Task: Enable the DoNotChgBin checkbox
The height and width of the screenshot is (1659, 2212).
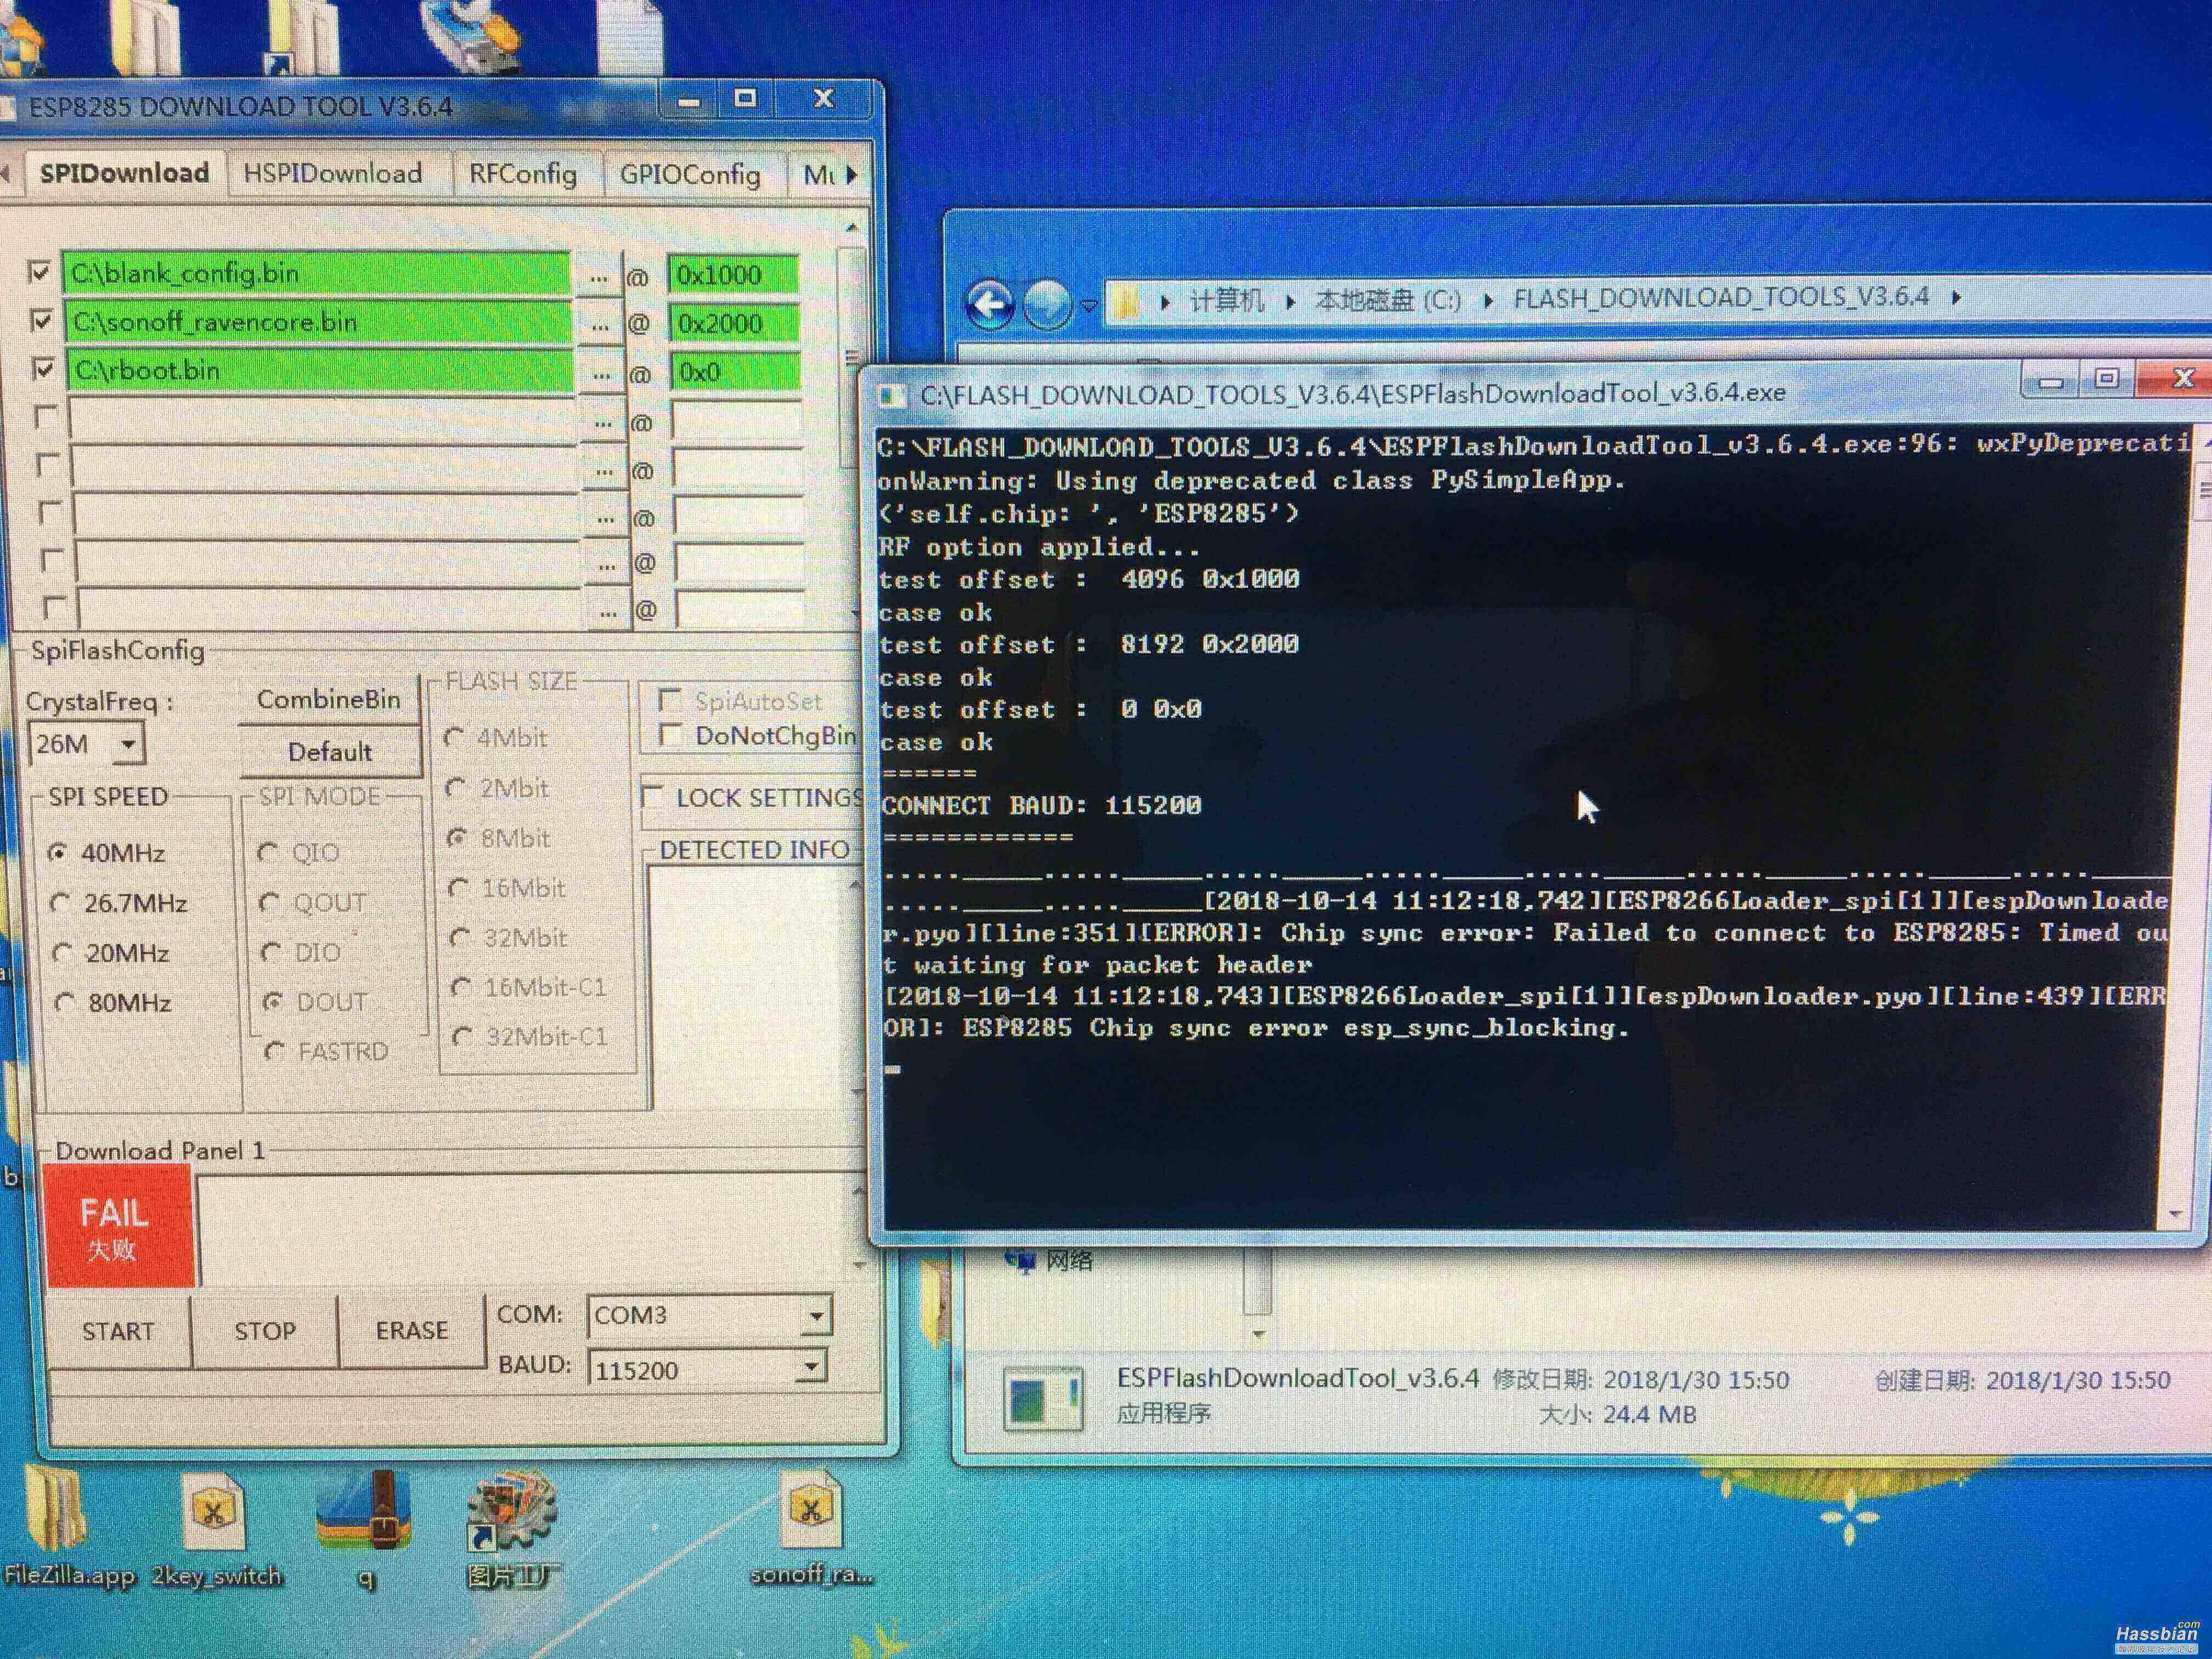Action: [671, 735]
